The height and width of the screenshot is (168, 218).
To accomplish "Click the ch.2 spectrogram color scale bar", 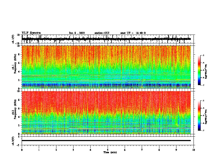I will click(199, 116).
